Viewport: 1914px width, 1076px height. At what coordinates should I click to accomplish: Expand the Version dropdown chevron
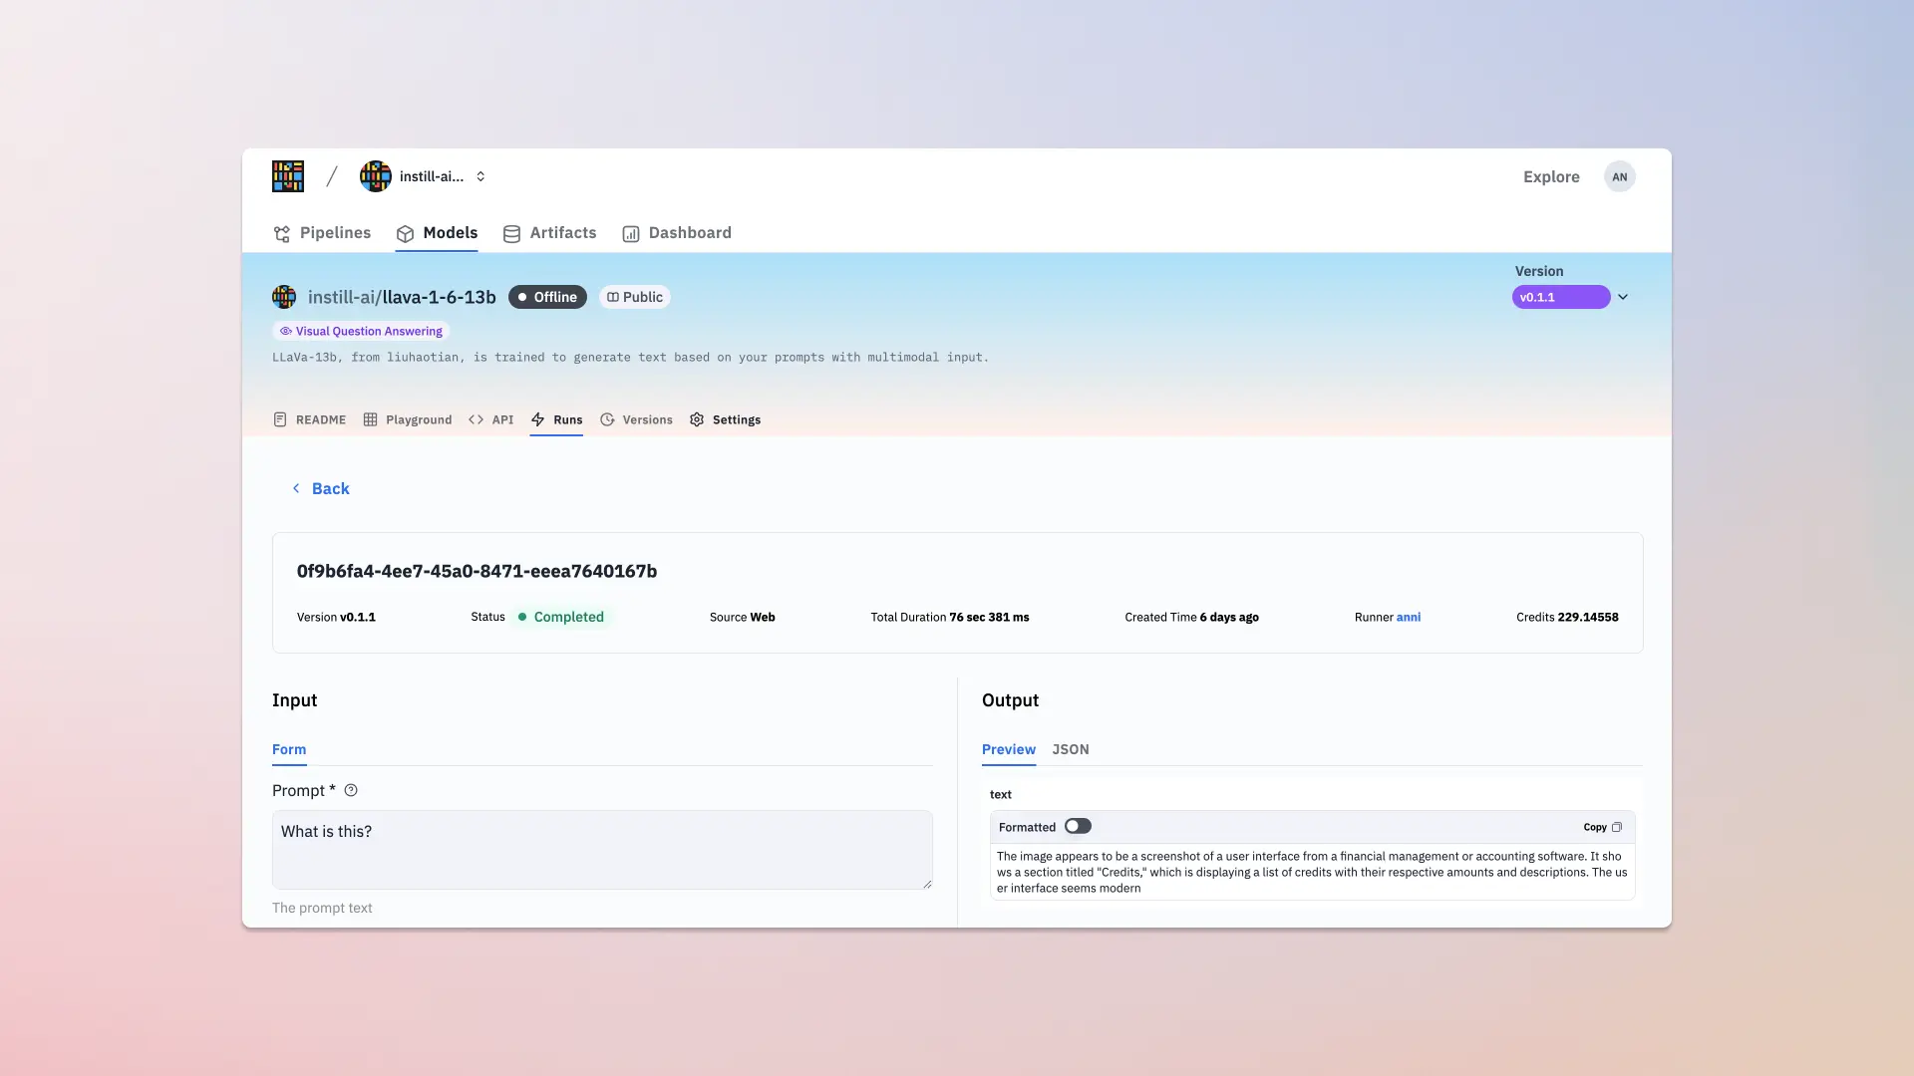(1623, 297)
